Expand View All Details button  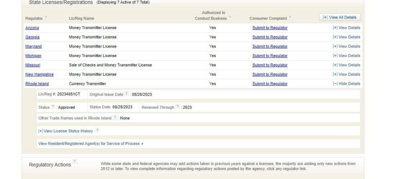pyautogui.click(x=339, y=17)
